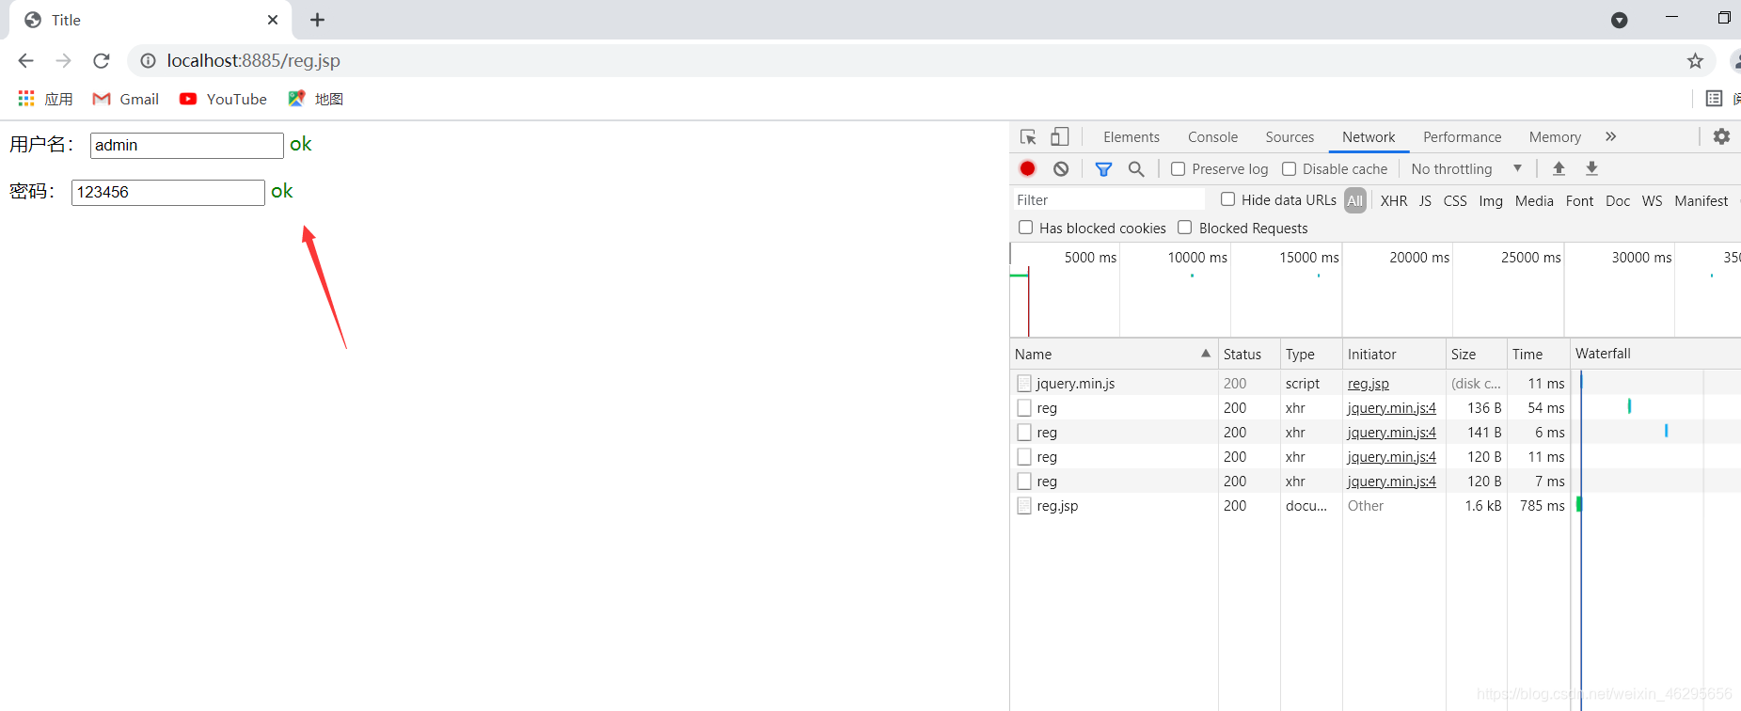Filter requests by Font
Image resolution: width=1741 pixels, height=711 pixels.
tap(1579, 200)
